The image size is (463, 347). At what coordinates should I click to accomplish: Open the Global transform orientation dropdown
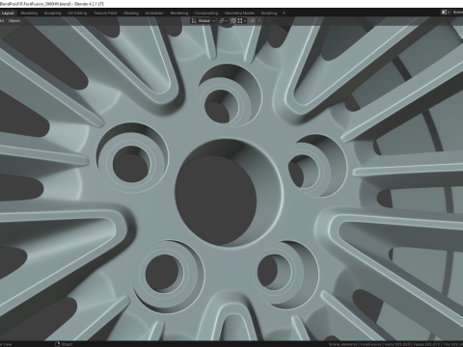coord(204,21)
